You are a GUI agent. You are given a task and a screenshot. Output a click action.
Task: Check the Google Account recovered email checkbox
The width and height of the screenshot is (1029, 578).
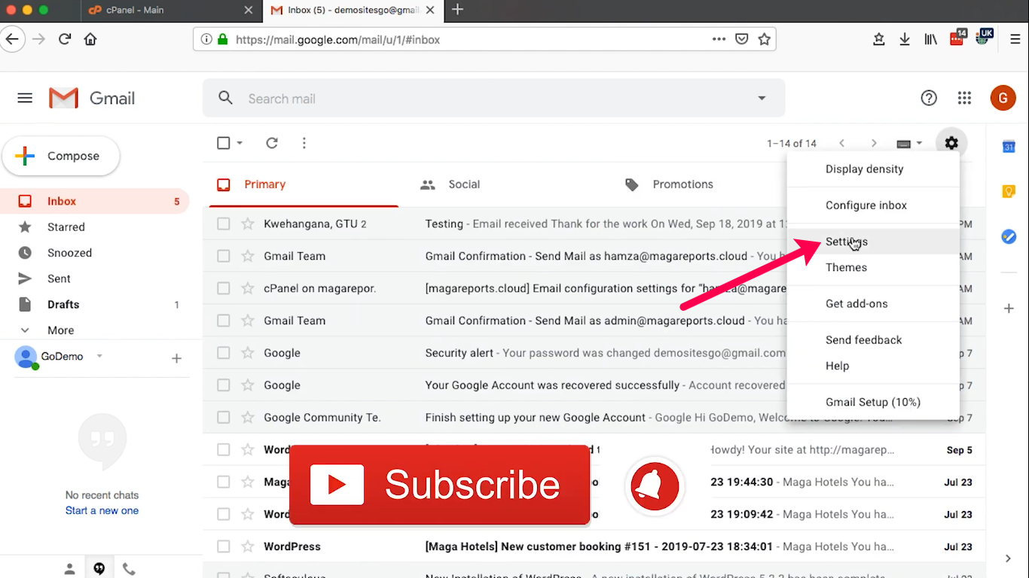tap(224, 385)
